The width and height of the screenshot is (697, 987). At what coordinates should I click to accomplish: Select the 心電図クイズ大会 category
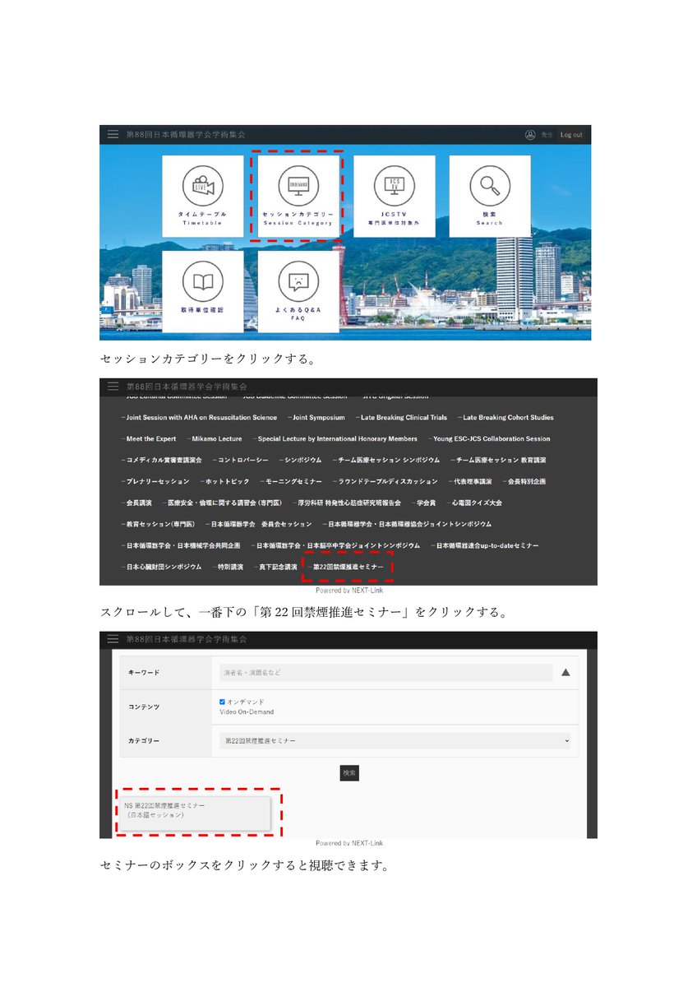[474, 503]
